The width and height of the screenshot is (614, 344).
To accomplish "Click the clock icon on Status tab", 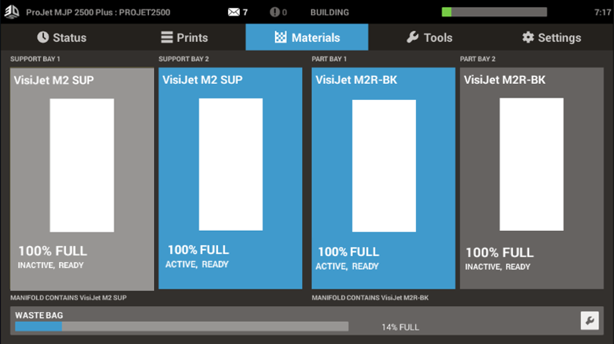I will [43, 37].
